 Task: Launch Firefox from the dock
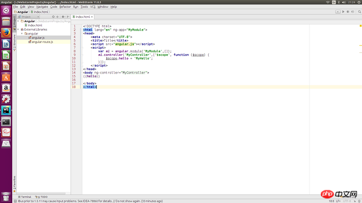(6, 33)
